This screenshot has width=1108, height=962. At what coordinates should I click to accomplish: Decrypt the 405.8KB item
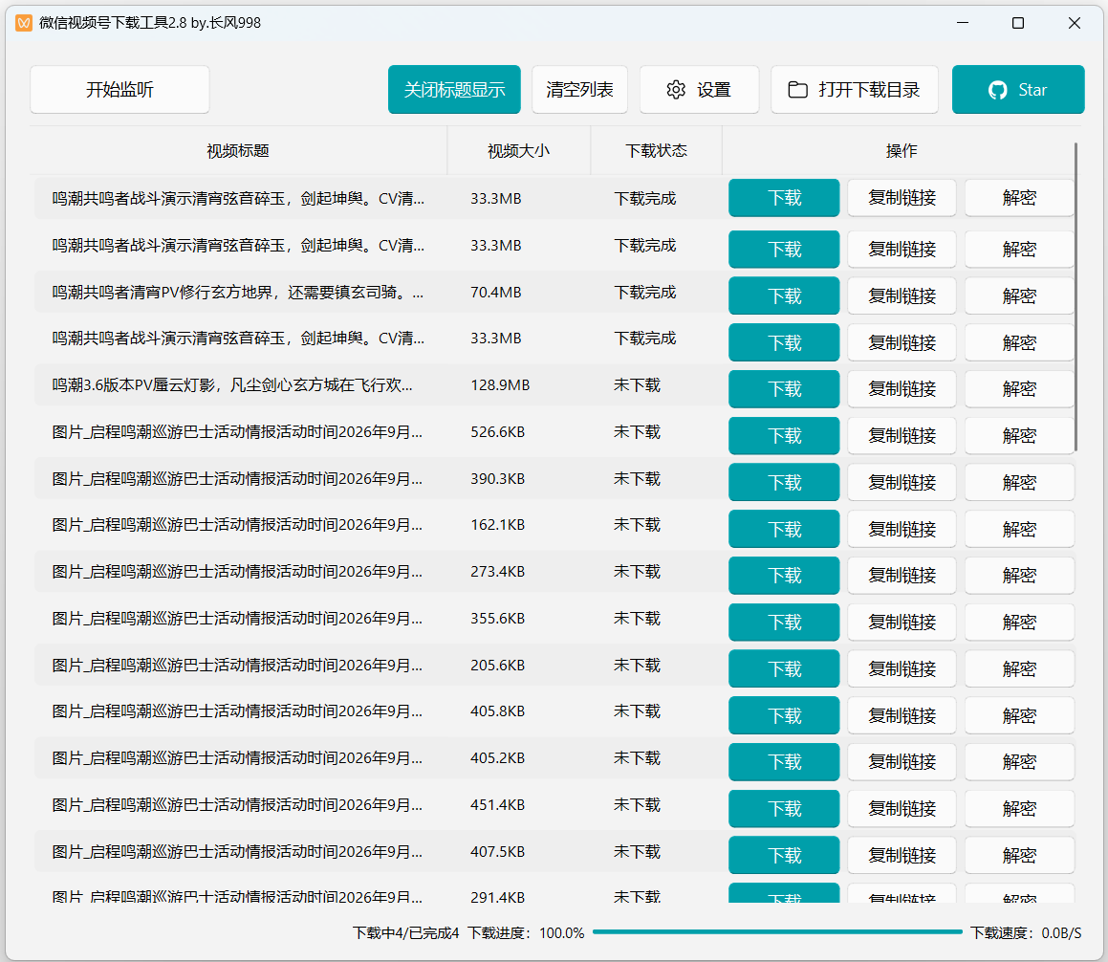click(x=1019, y=715)
